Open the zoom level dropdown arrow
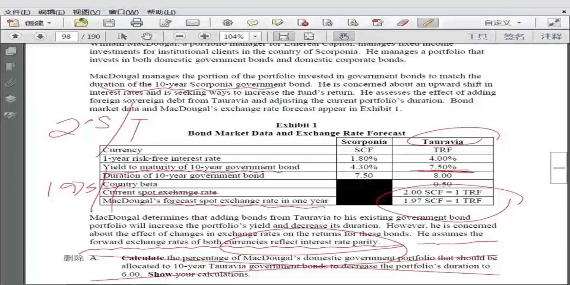This screenshot has width=570, height=285. pos(255,36)
